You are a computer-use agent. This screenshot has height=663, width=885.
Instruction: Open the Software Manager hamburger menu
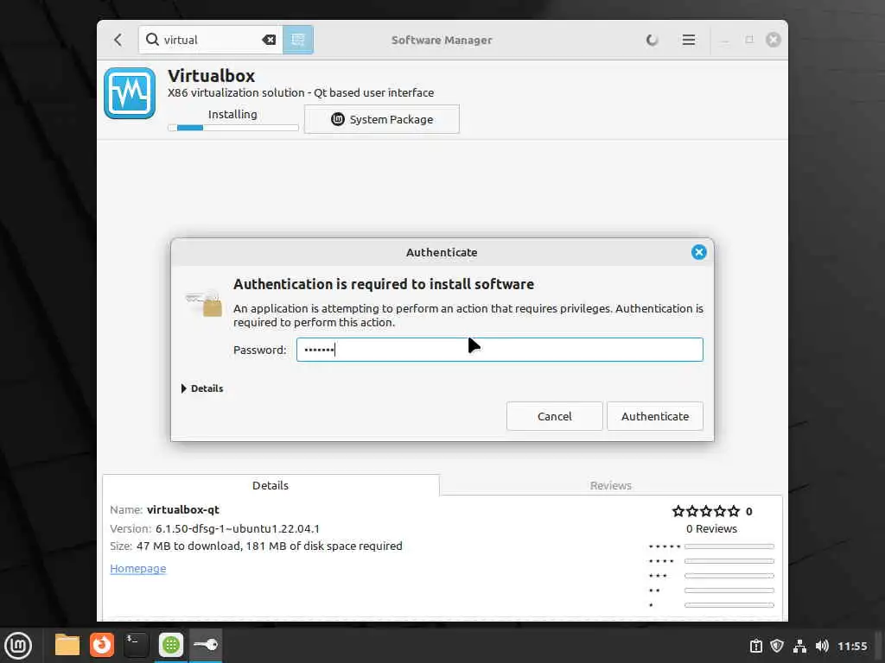pyautogui.click(x=689, y=40)
